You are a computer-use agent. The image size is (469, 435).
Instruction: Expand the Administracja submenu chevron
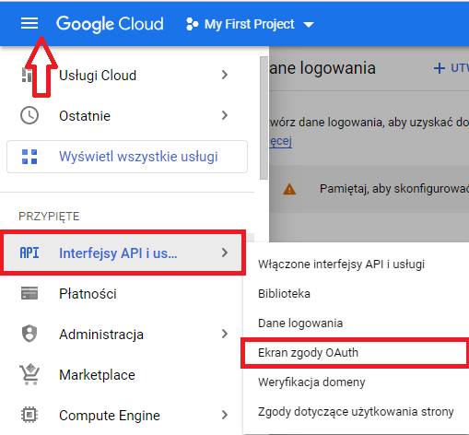point(225,334)
